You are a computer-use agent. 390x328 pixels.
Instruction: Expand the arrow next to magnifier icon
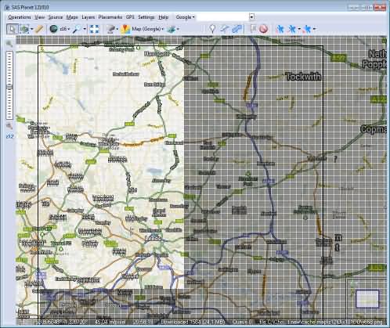point(85,29)
